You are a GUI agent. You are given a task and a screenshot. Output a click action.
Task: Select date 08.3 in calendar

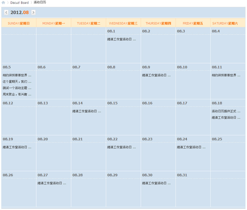[181, 31]
